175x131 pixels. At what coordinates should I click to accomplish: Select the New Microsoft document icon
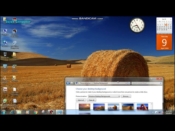pos(14,103)
